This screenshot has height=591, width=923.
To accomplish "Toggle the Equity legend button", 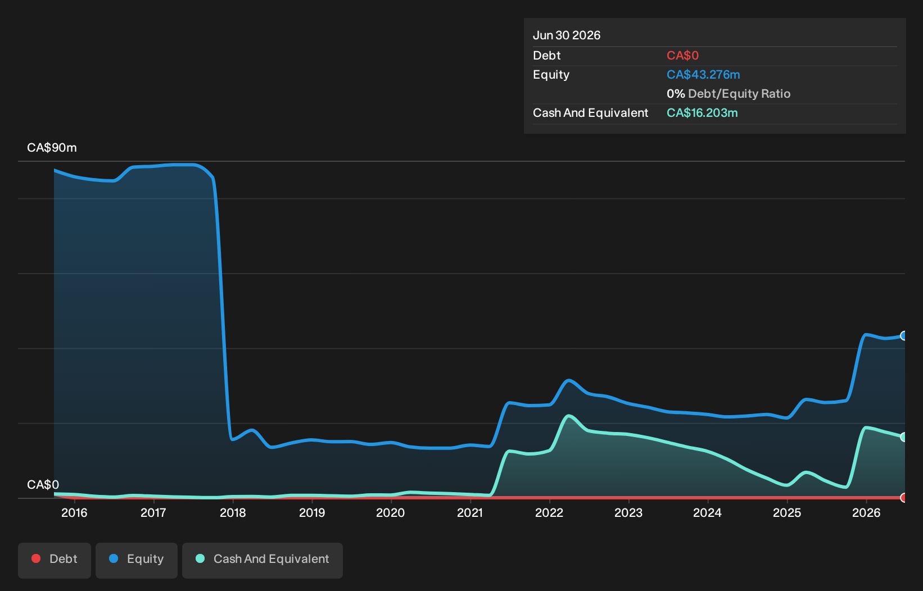I will click(x=137, y=560).
